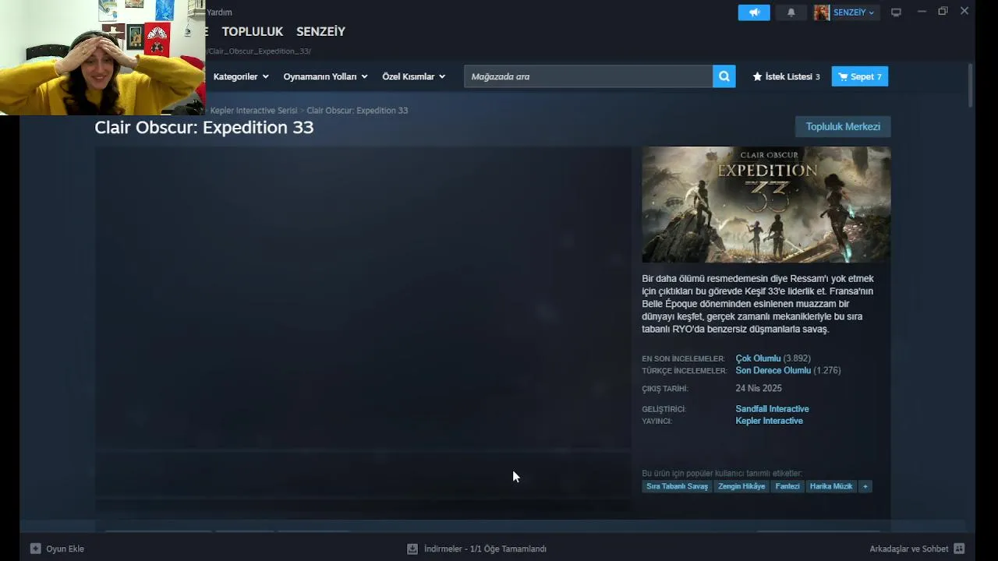
Task: Click the Expedition 33 header image
Action: click(x=766, y=205)
